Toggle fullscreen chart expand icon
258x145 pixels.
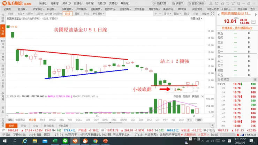point(212,14)
